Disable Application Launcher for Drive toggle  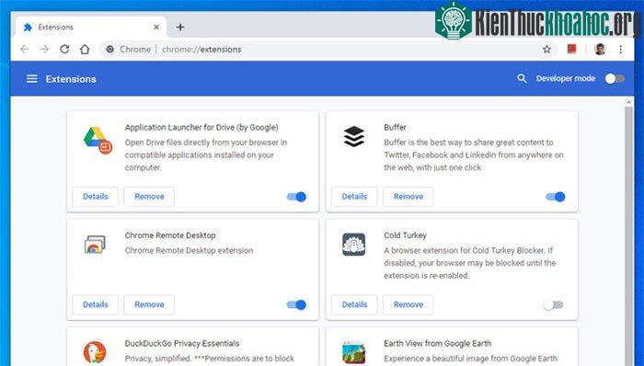click(x=296, y=197)
